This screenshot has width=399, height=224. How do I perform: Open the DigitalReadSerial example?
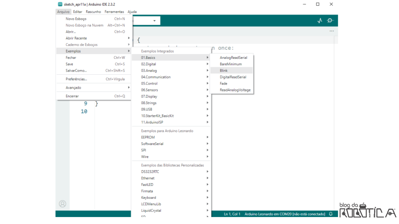point(232,77)
